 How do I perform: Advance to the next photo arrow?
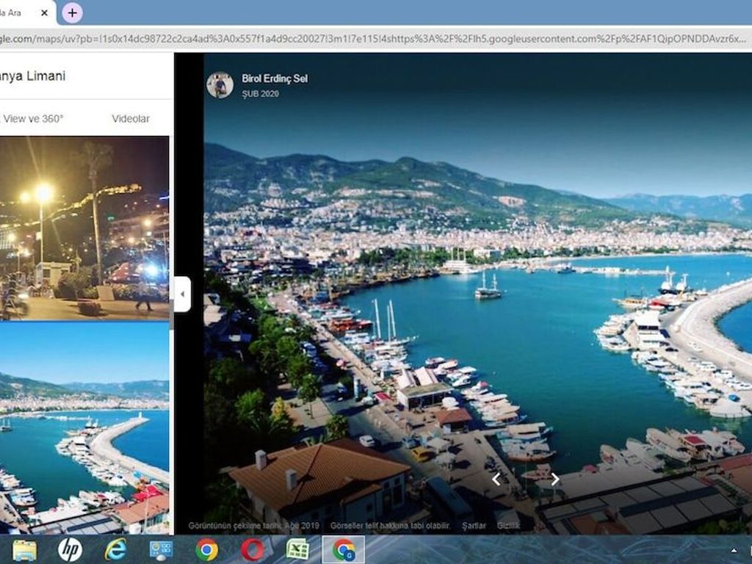[555, 479]
